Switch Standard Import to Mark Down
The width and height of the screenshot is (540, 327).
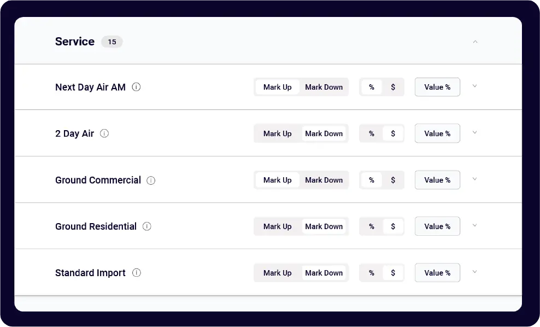click(324, 272)
